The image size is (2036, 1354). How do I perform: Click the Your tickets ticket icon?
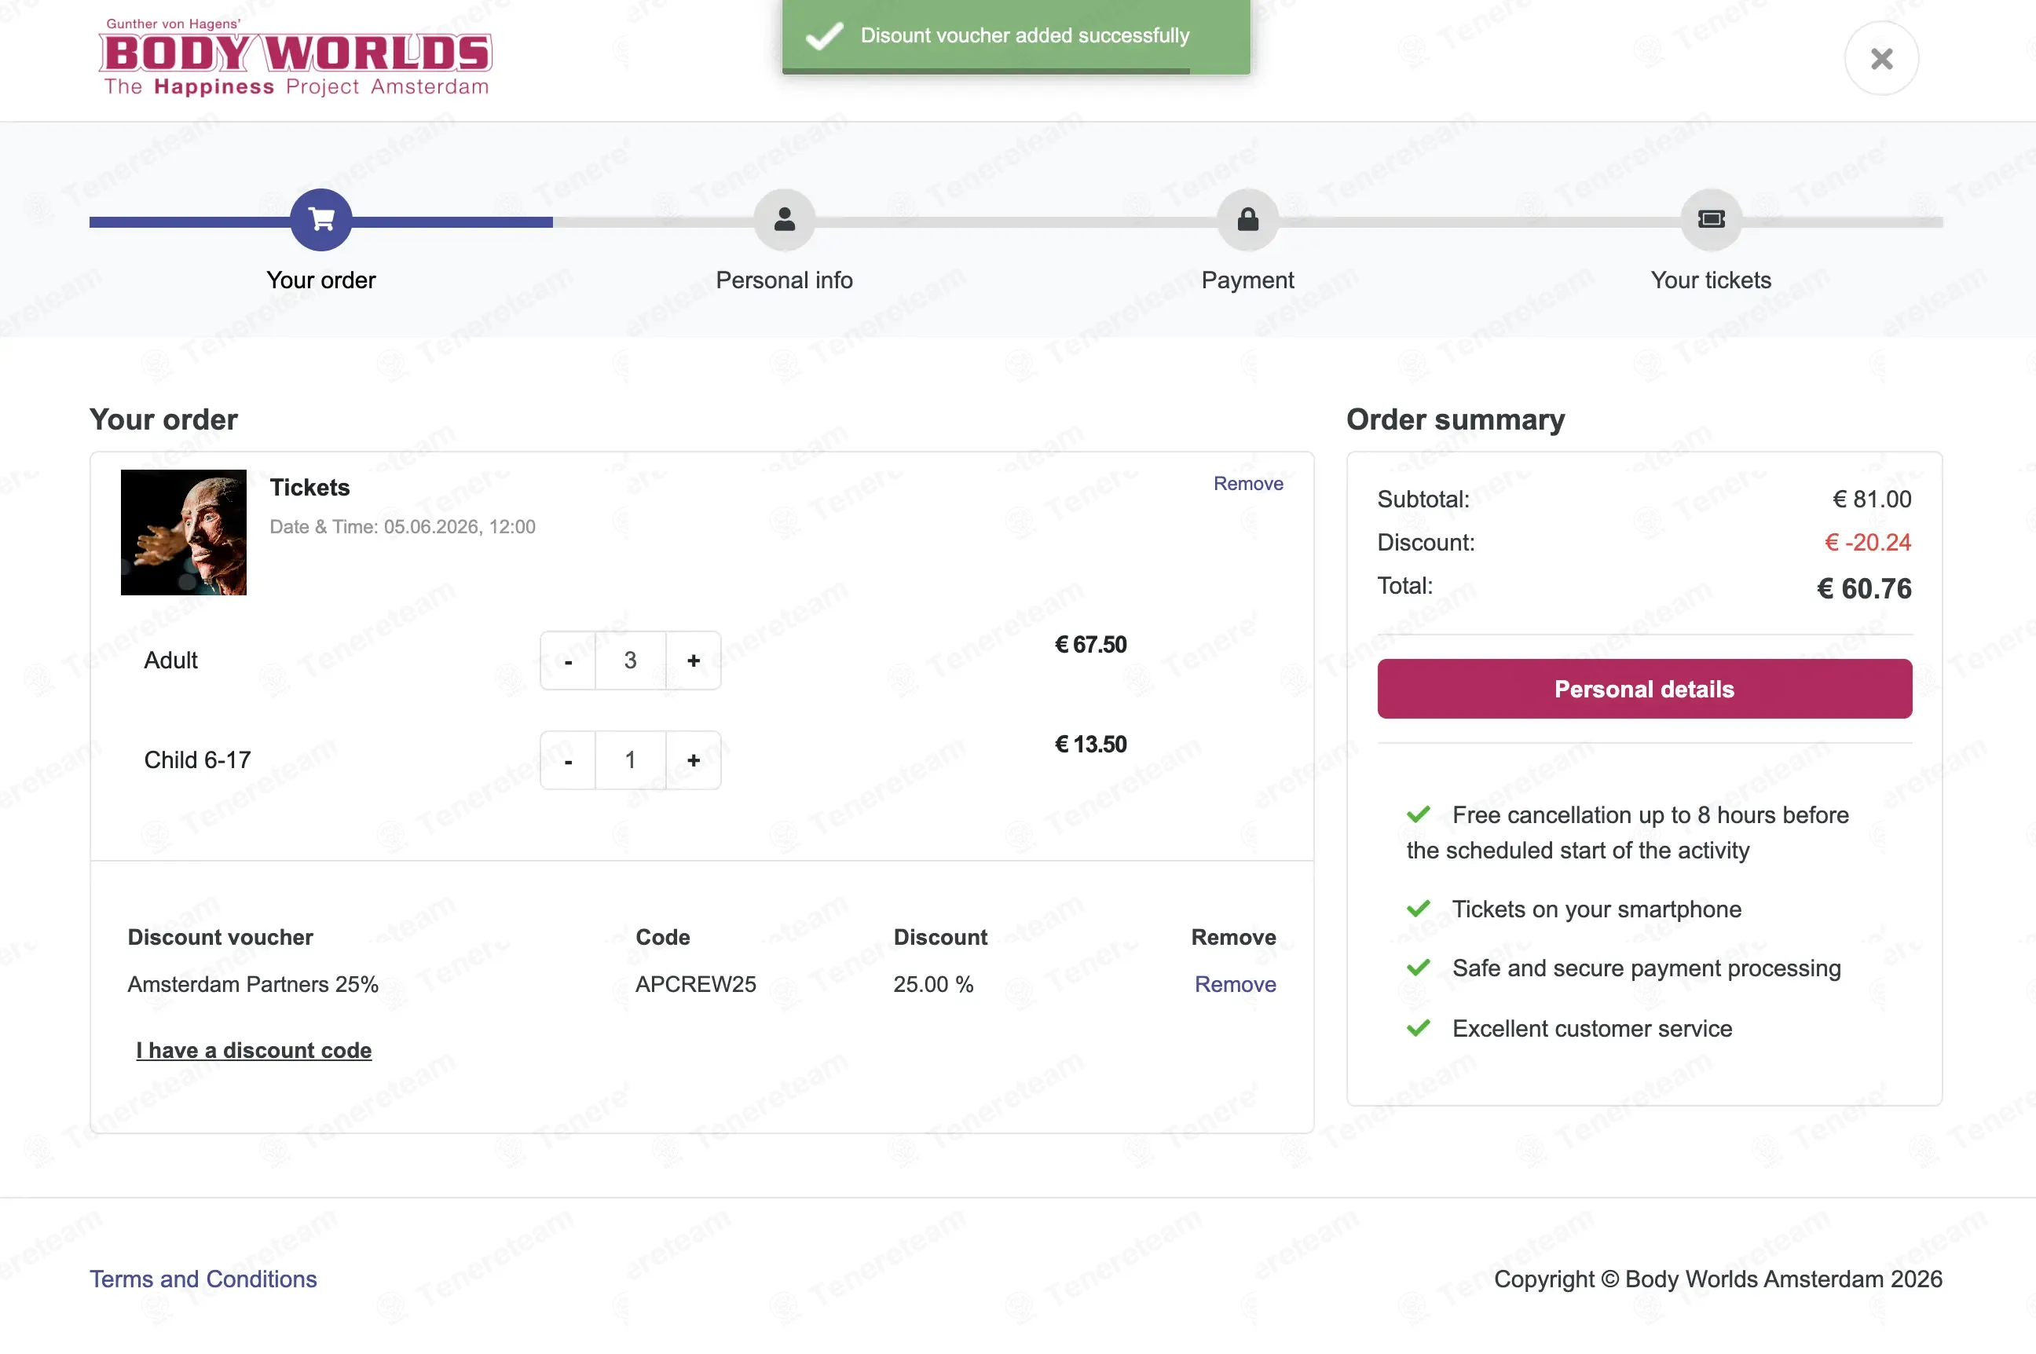pyautogui.click(x=1711, y=219)
